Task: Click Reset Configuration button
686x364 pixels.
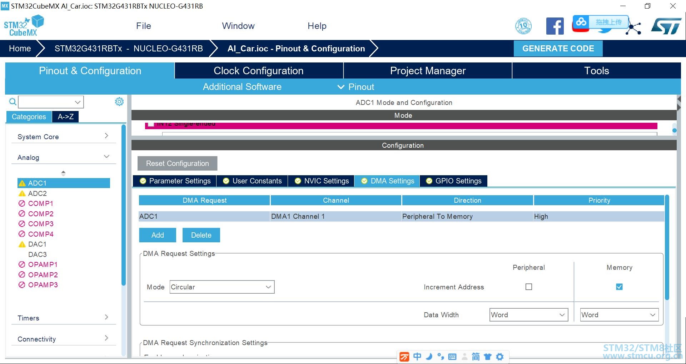Action: point(177,163)
